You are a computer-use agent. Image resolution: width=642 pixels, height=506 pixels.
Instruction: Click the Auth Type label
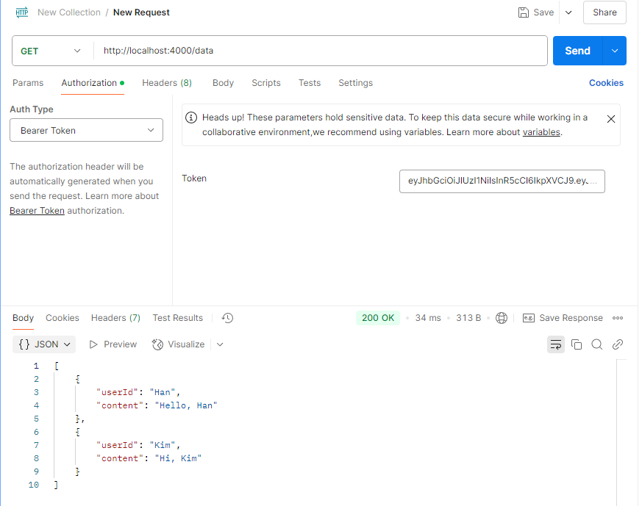tap(32, 109)
